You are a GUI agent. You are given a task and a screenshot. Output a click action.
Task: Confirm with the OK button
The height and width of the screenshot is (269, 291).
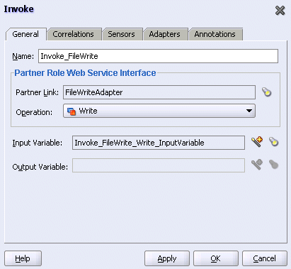(216, 258)
